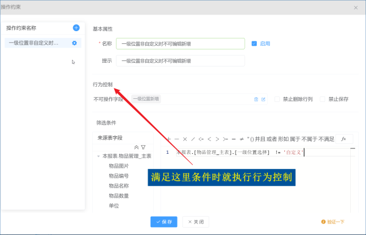
Task: Close the 操作约束 dialog with X
Action: tap(356, 8)
